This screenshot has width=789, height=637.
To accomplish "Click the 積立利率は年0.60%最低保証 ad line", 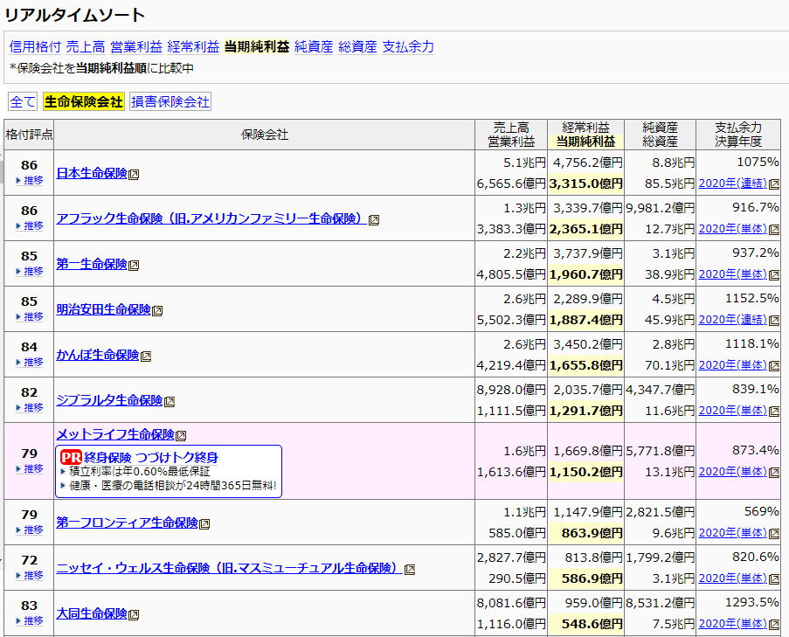I will coord(140,472).
